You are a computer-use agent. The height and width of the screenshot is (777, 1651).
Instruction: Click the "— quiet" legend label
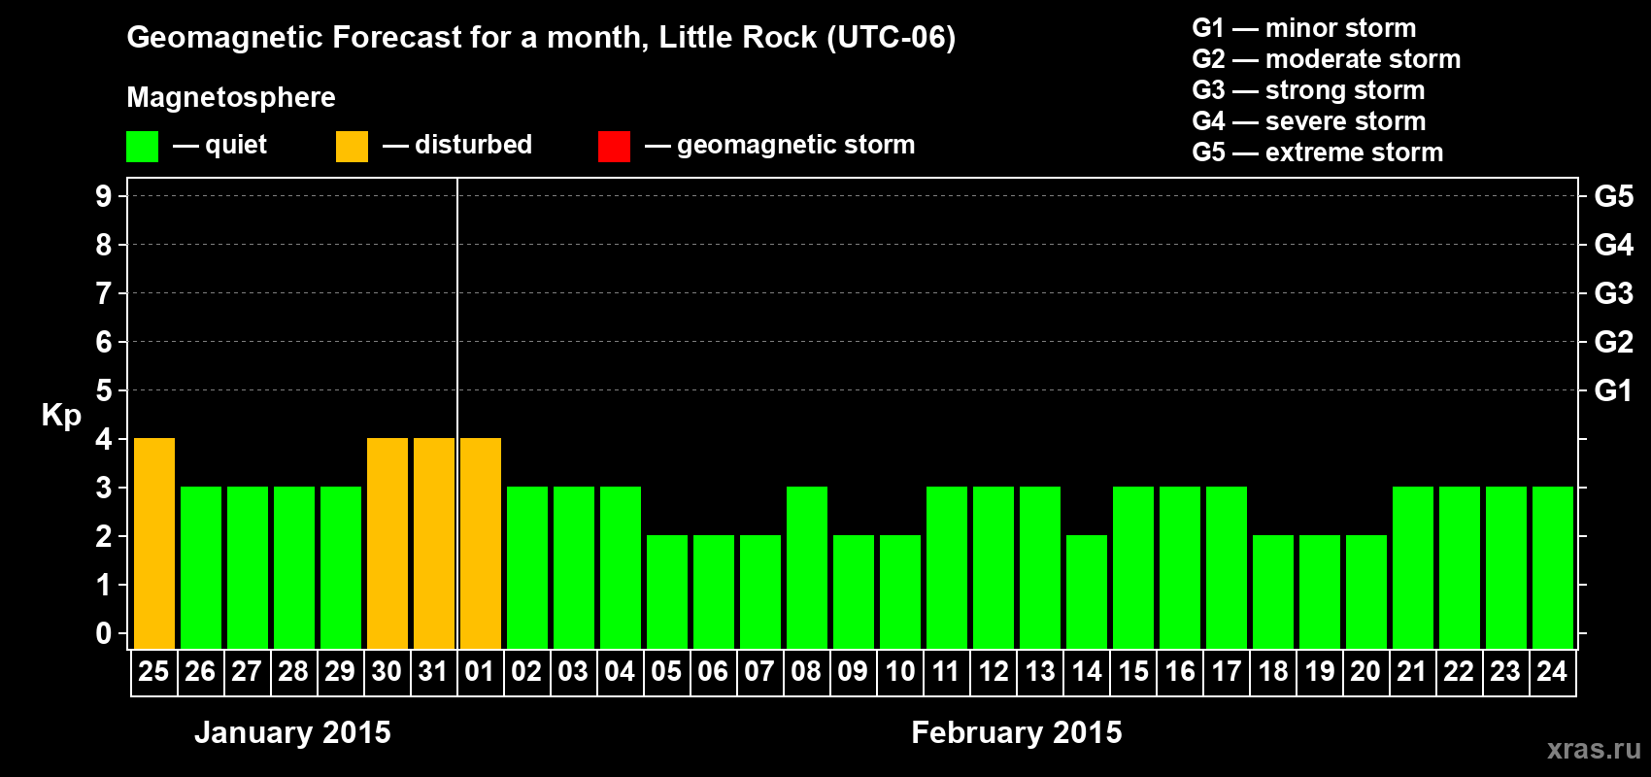(x=219, y=145)
